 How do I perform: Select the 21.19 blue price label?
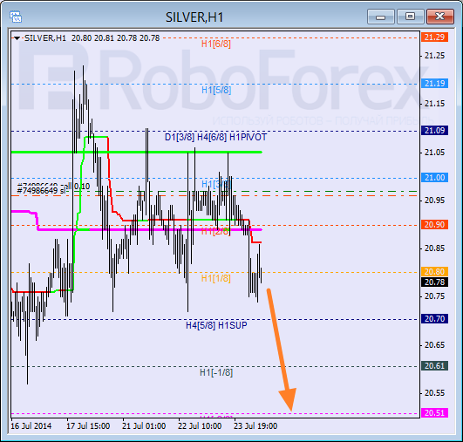point(434,84)
